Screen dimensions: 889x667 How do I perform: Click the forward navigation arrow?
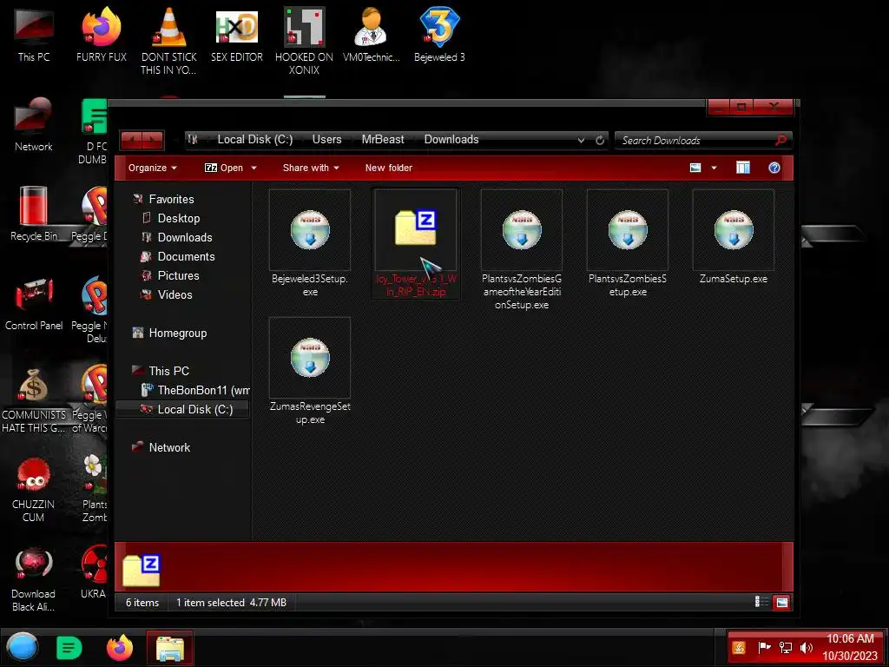coord(153,140)
